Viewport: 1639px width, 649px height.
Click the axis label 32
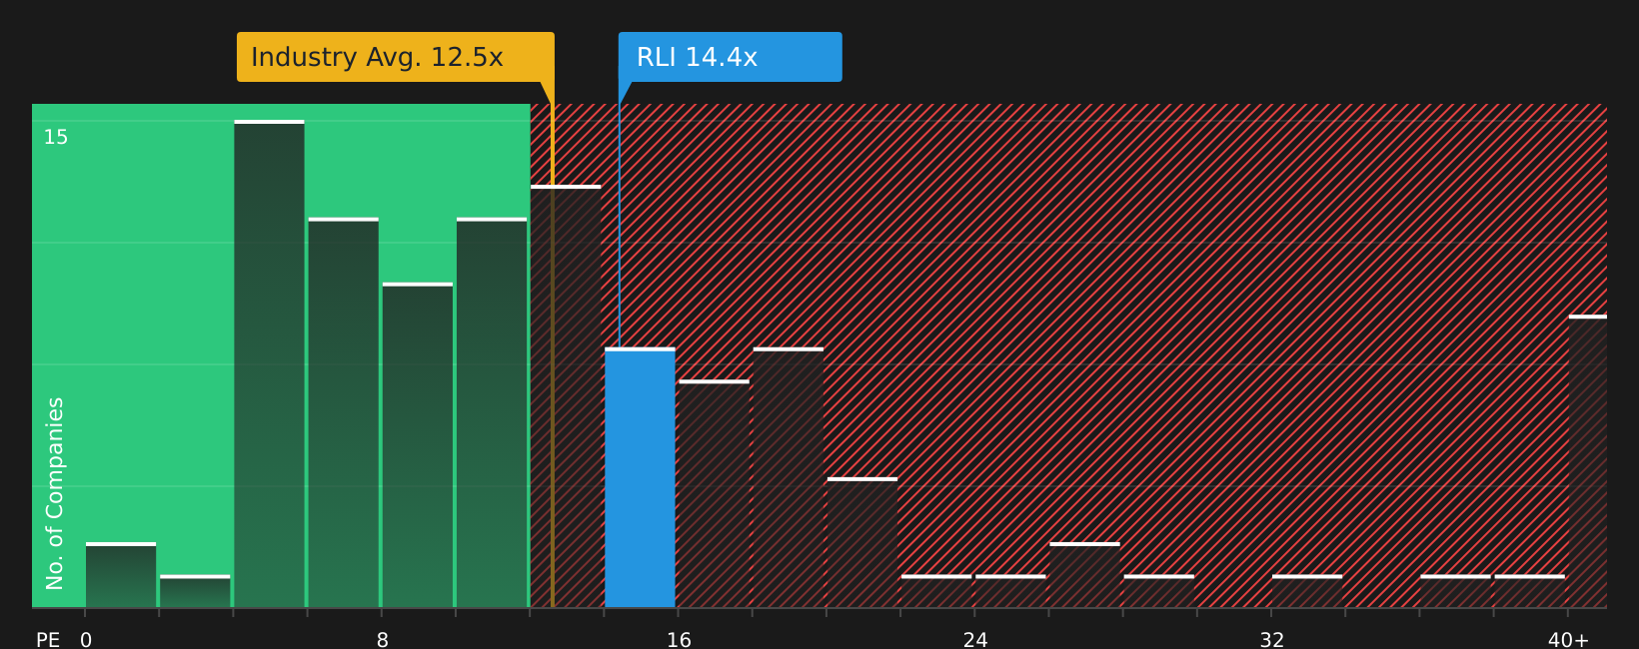tap(1271, 640)
